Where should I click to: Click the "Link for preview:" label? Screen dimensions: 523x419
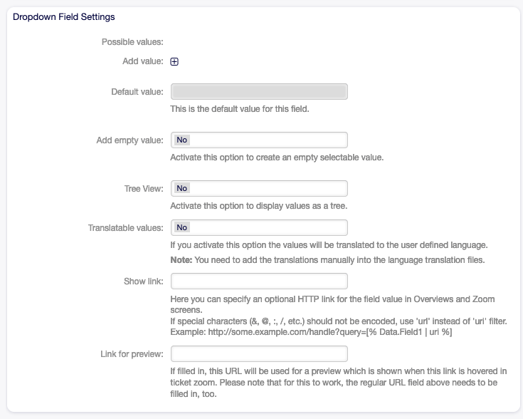pyautogui.click(x=132, y=354)
